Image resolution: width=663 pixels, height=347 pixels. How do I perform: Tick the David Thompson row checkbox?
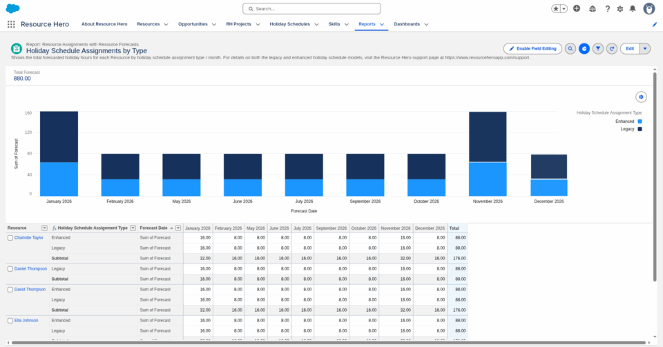[x=10, y=289]
